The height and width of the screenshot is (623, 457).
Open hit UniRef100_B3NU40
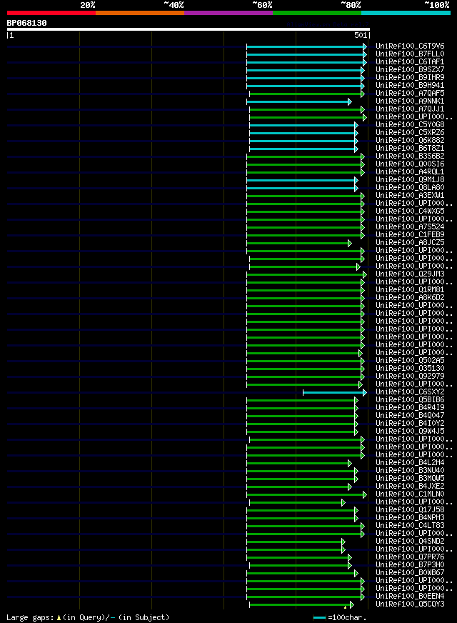(x=410, y=470)
